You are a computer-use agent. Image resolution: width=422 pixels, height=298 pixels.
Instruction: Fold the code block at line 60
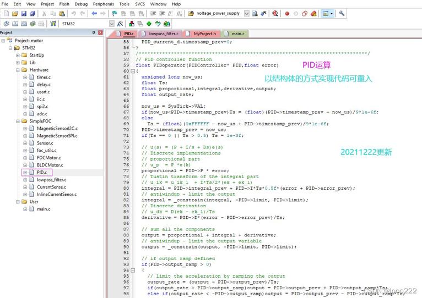coord(133,71)
